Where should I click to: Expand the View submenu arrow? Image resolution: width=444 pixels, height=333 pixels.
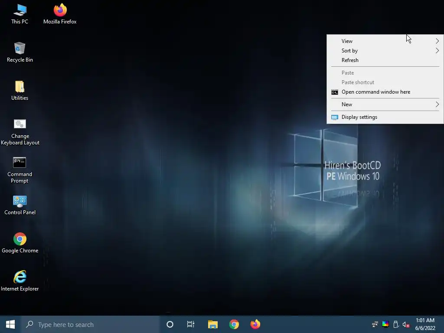[x=437, y=41]
